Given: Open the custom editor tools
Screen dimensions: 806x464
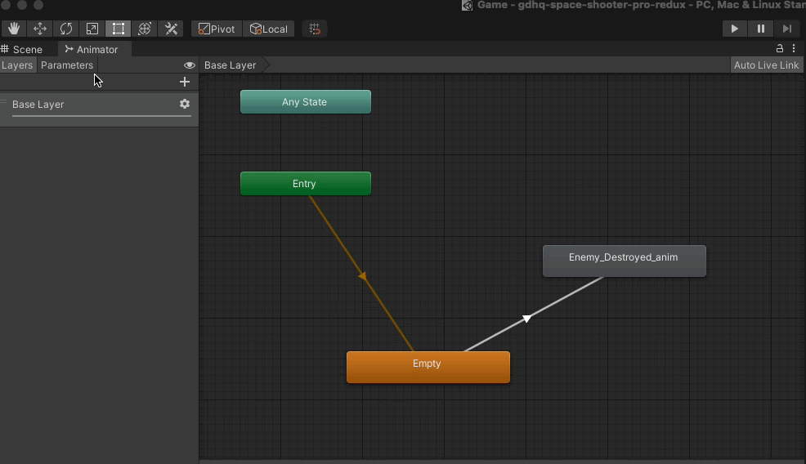Looking at the screenshot, I should pos(171,29).
